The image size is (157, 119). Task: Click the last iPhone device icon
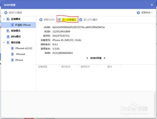[12, 60]
